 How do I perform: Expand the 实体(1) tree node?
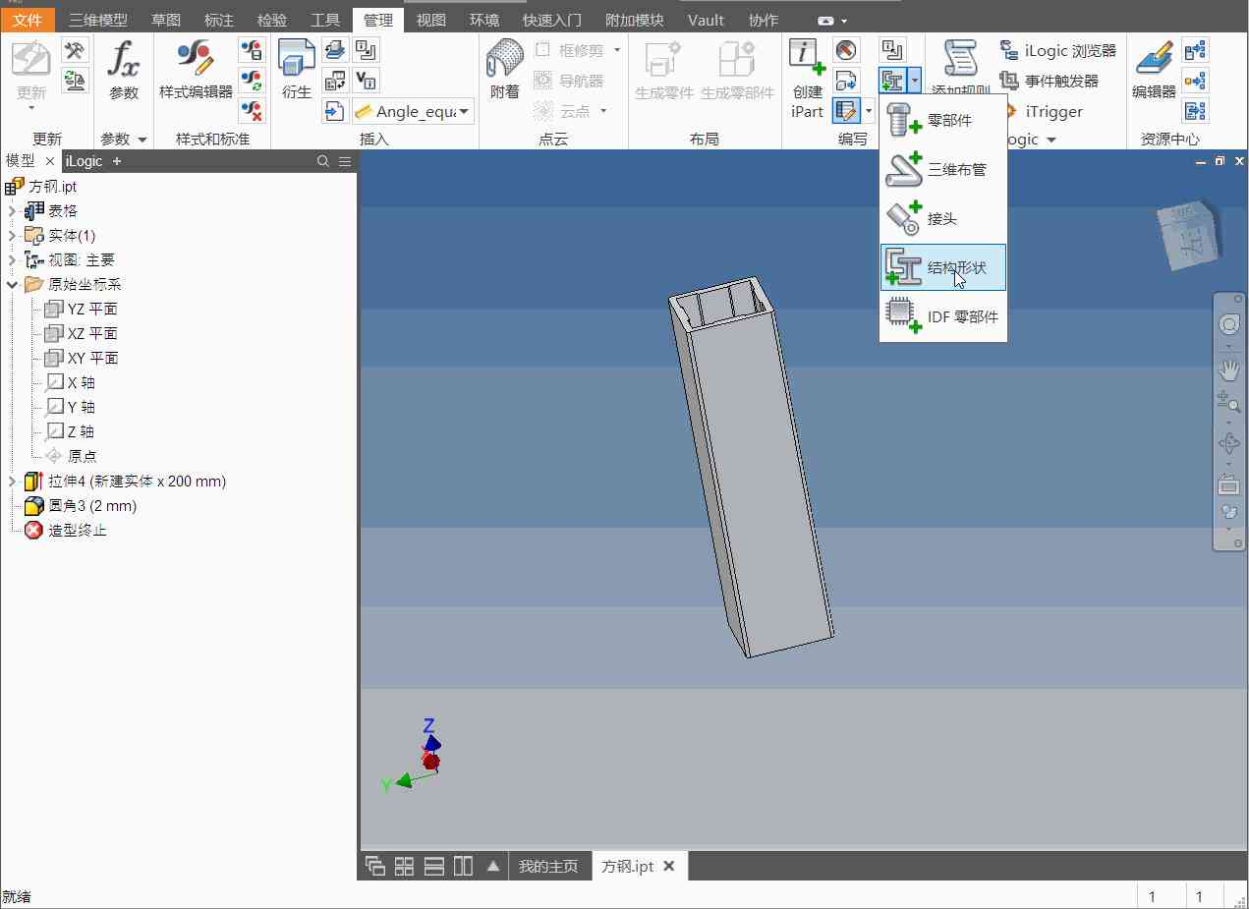[x=12, y=235]
